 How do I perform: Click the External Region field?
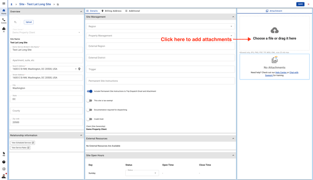161,46
